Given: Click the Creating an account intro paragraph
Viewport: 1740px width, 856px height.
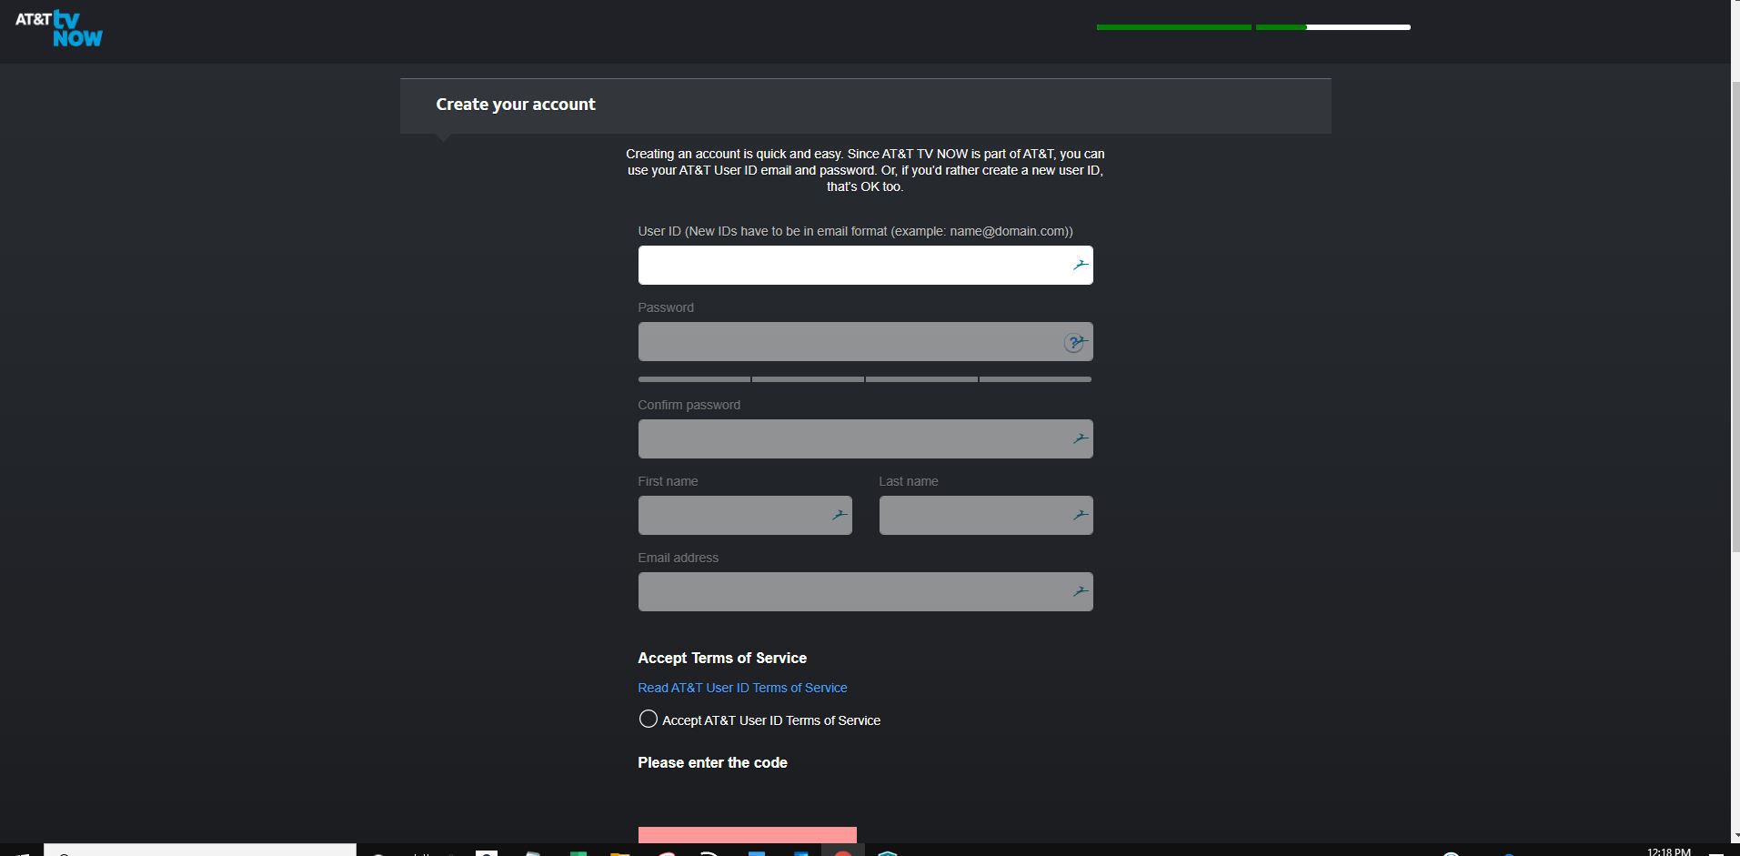Looking at the screenshot, I should pyautogui.click(x=865, y=170).
